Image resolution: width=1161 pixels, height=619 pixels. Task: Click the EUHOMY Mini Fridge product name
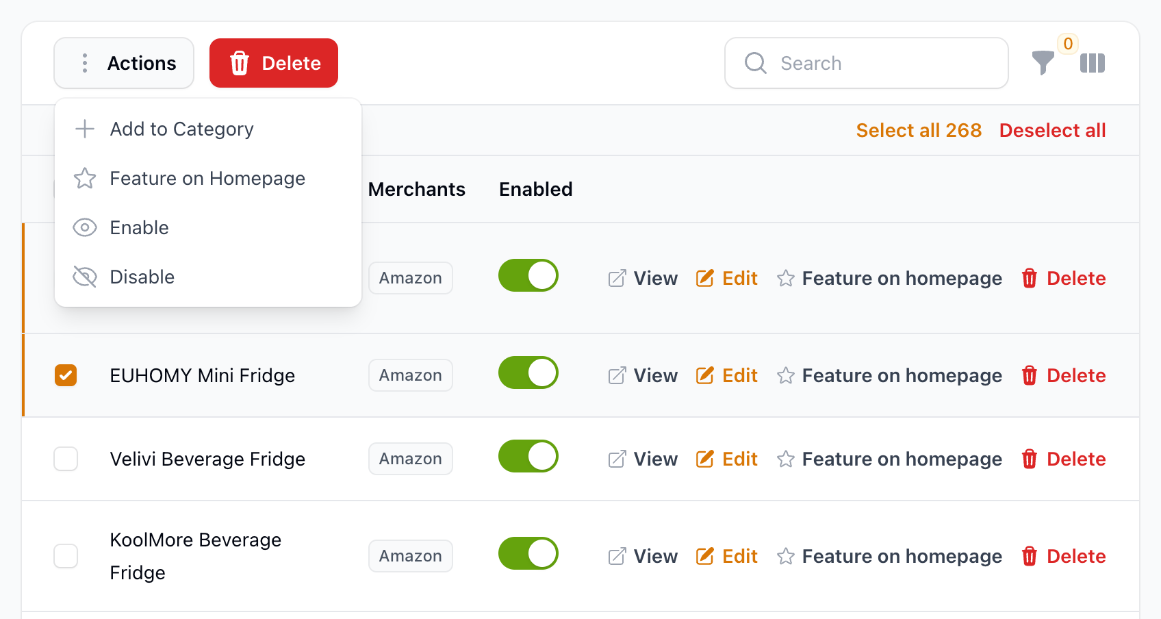point(203,375)
